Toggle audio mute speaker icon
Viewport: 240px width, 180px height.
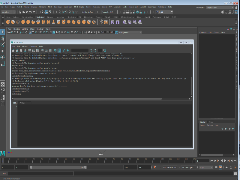(227, 167)
